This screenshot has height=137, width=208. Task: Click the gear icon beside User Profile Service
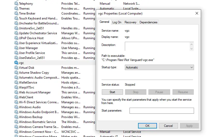point(16,53)
